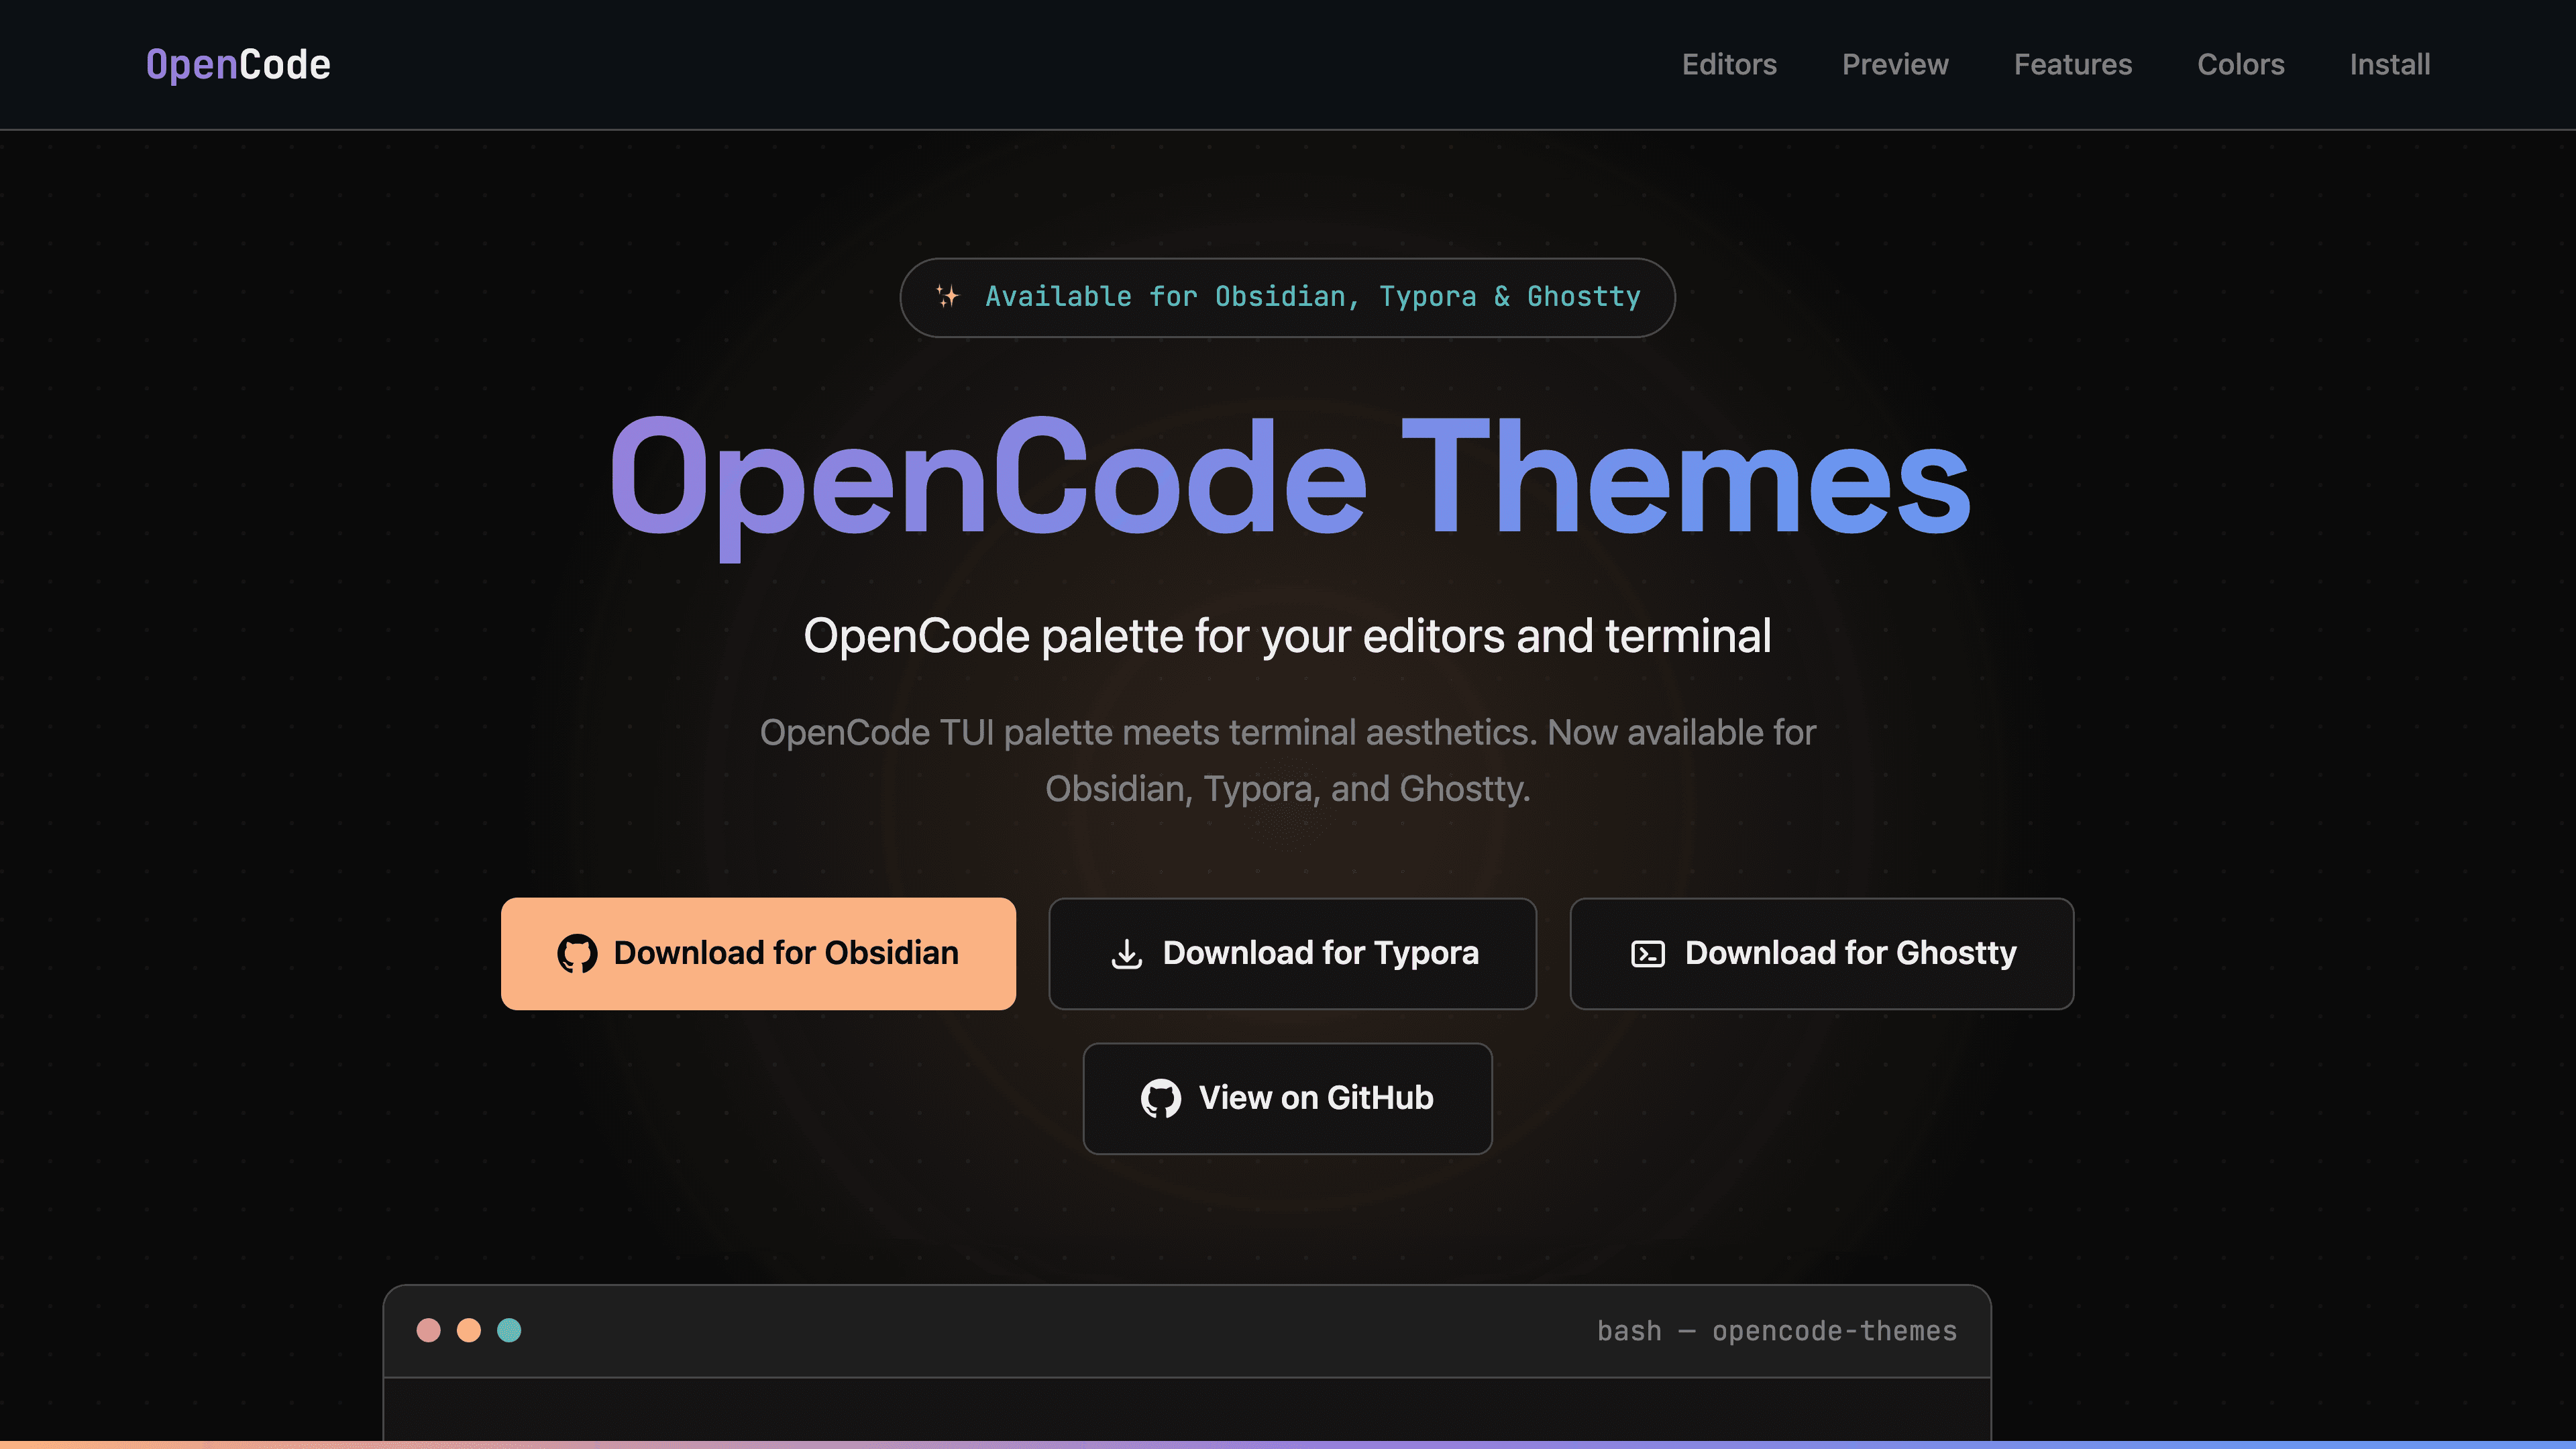
Task: Click the Download for Ghostty button
Action: pyautogui.click(x=1821, y=953)
